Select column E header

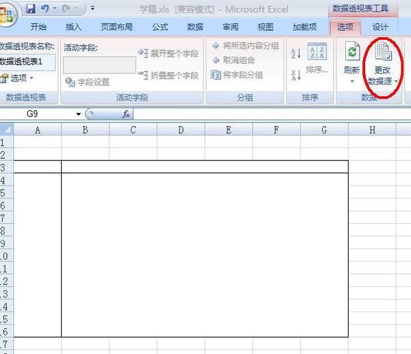(229, 129)
